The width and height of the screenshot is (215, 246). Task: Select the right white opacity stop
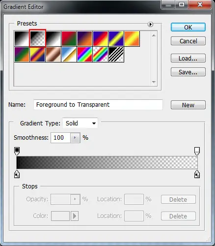(197, 151)
